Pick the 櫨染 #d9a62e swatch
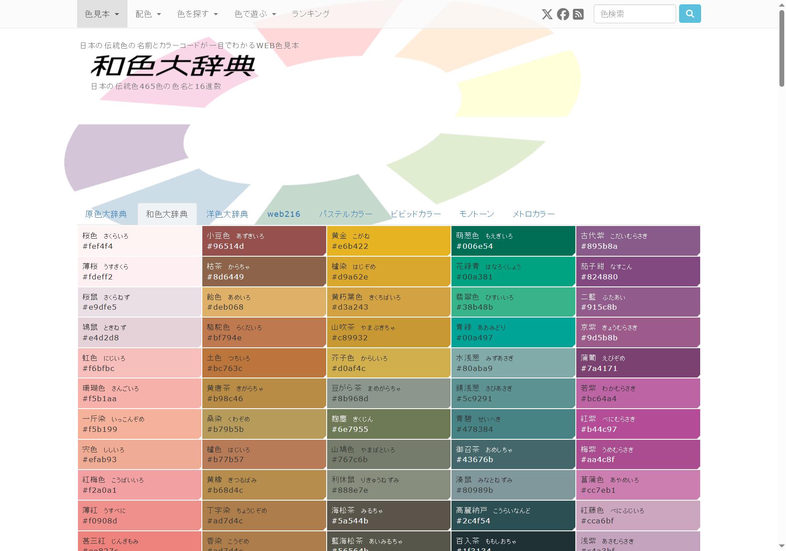This screenshot has width=786, height=551. (388, 272)
